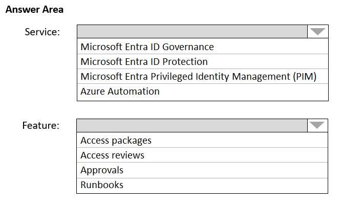Choose the Access packages feature
Viewport: 342px width, 205px height.
pos(116,141)
